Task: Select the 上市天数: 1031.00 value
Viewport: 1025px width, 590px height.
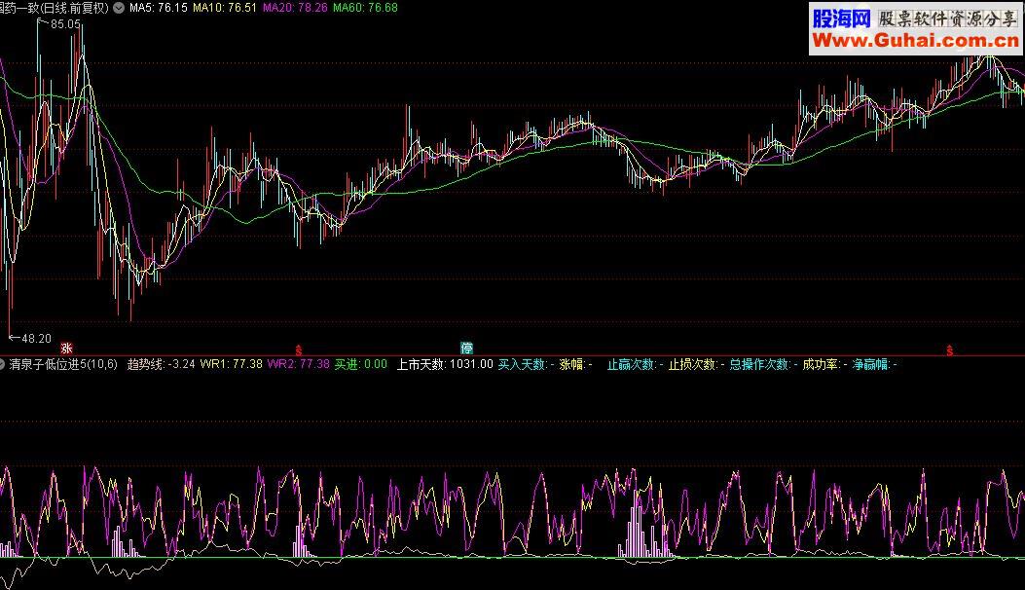Action: pos(445,364)
